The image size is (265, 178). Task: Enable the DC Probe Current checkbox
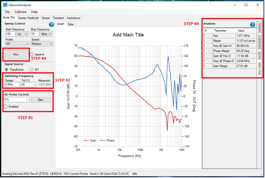tap(6, 107)
